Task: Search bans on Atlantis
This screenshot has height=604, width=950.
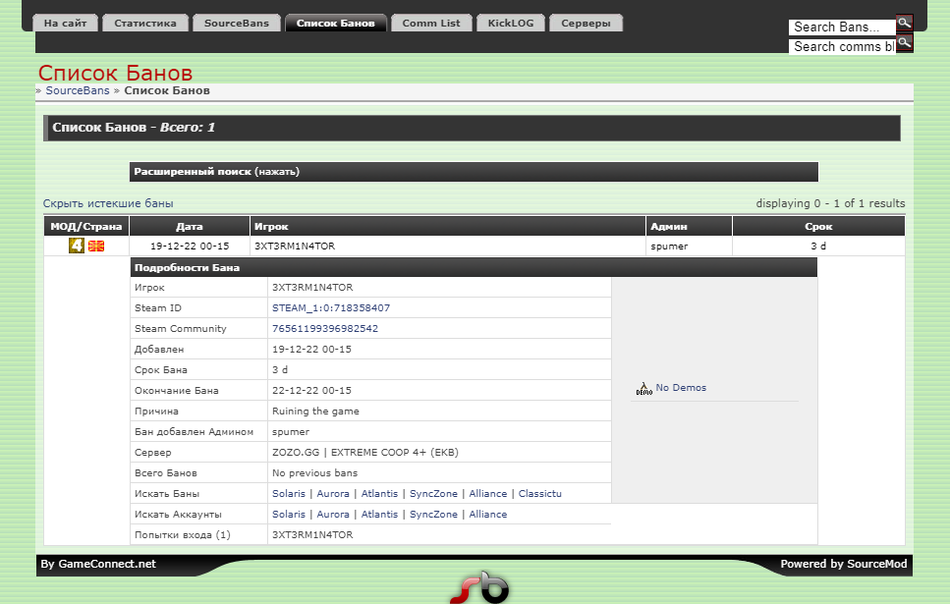Action: [379, 493]
